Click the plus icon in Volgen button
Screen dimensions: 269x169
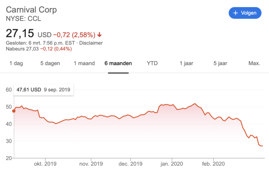click(x=236, y=13)
